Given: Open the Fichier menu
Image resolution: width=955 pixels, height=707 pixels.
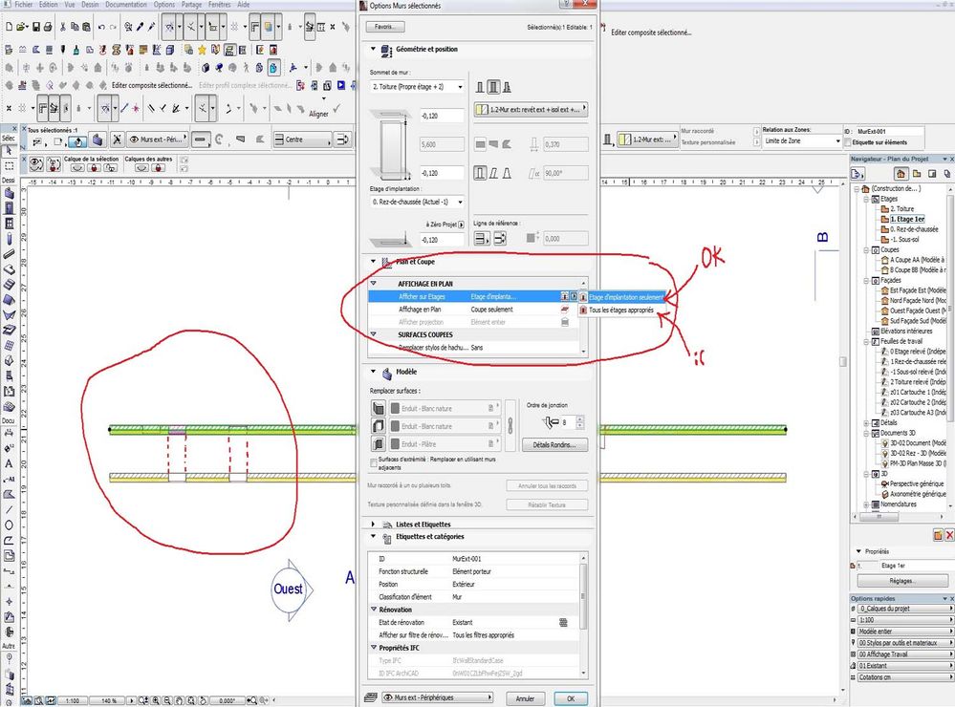Looking at the screenshot, I should [23, 4].
